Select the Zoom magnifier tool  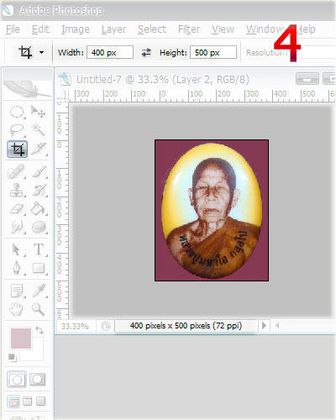38,309
